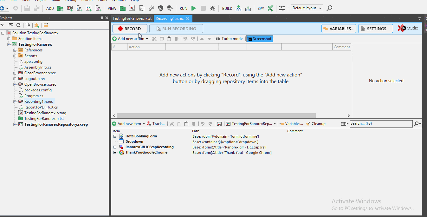This screenshot has width=427, height=217.
Task: Select the Dropdown repository item
Action: [134, 142]
